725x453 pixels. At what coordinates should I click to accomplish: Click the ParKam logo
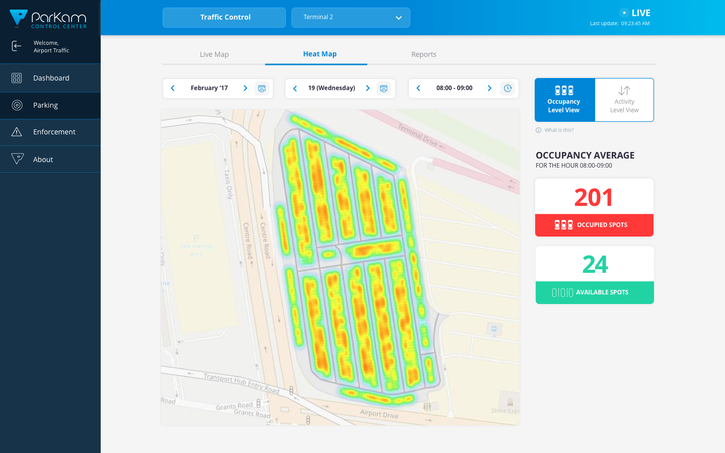tap(48, 19)
